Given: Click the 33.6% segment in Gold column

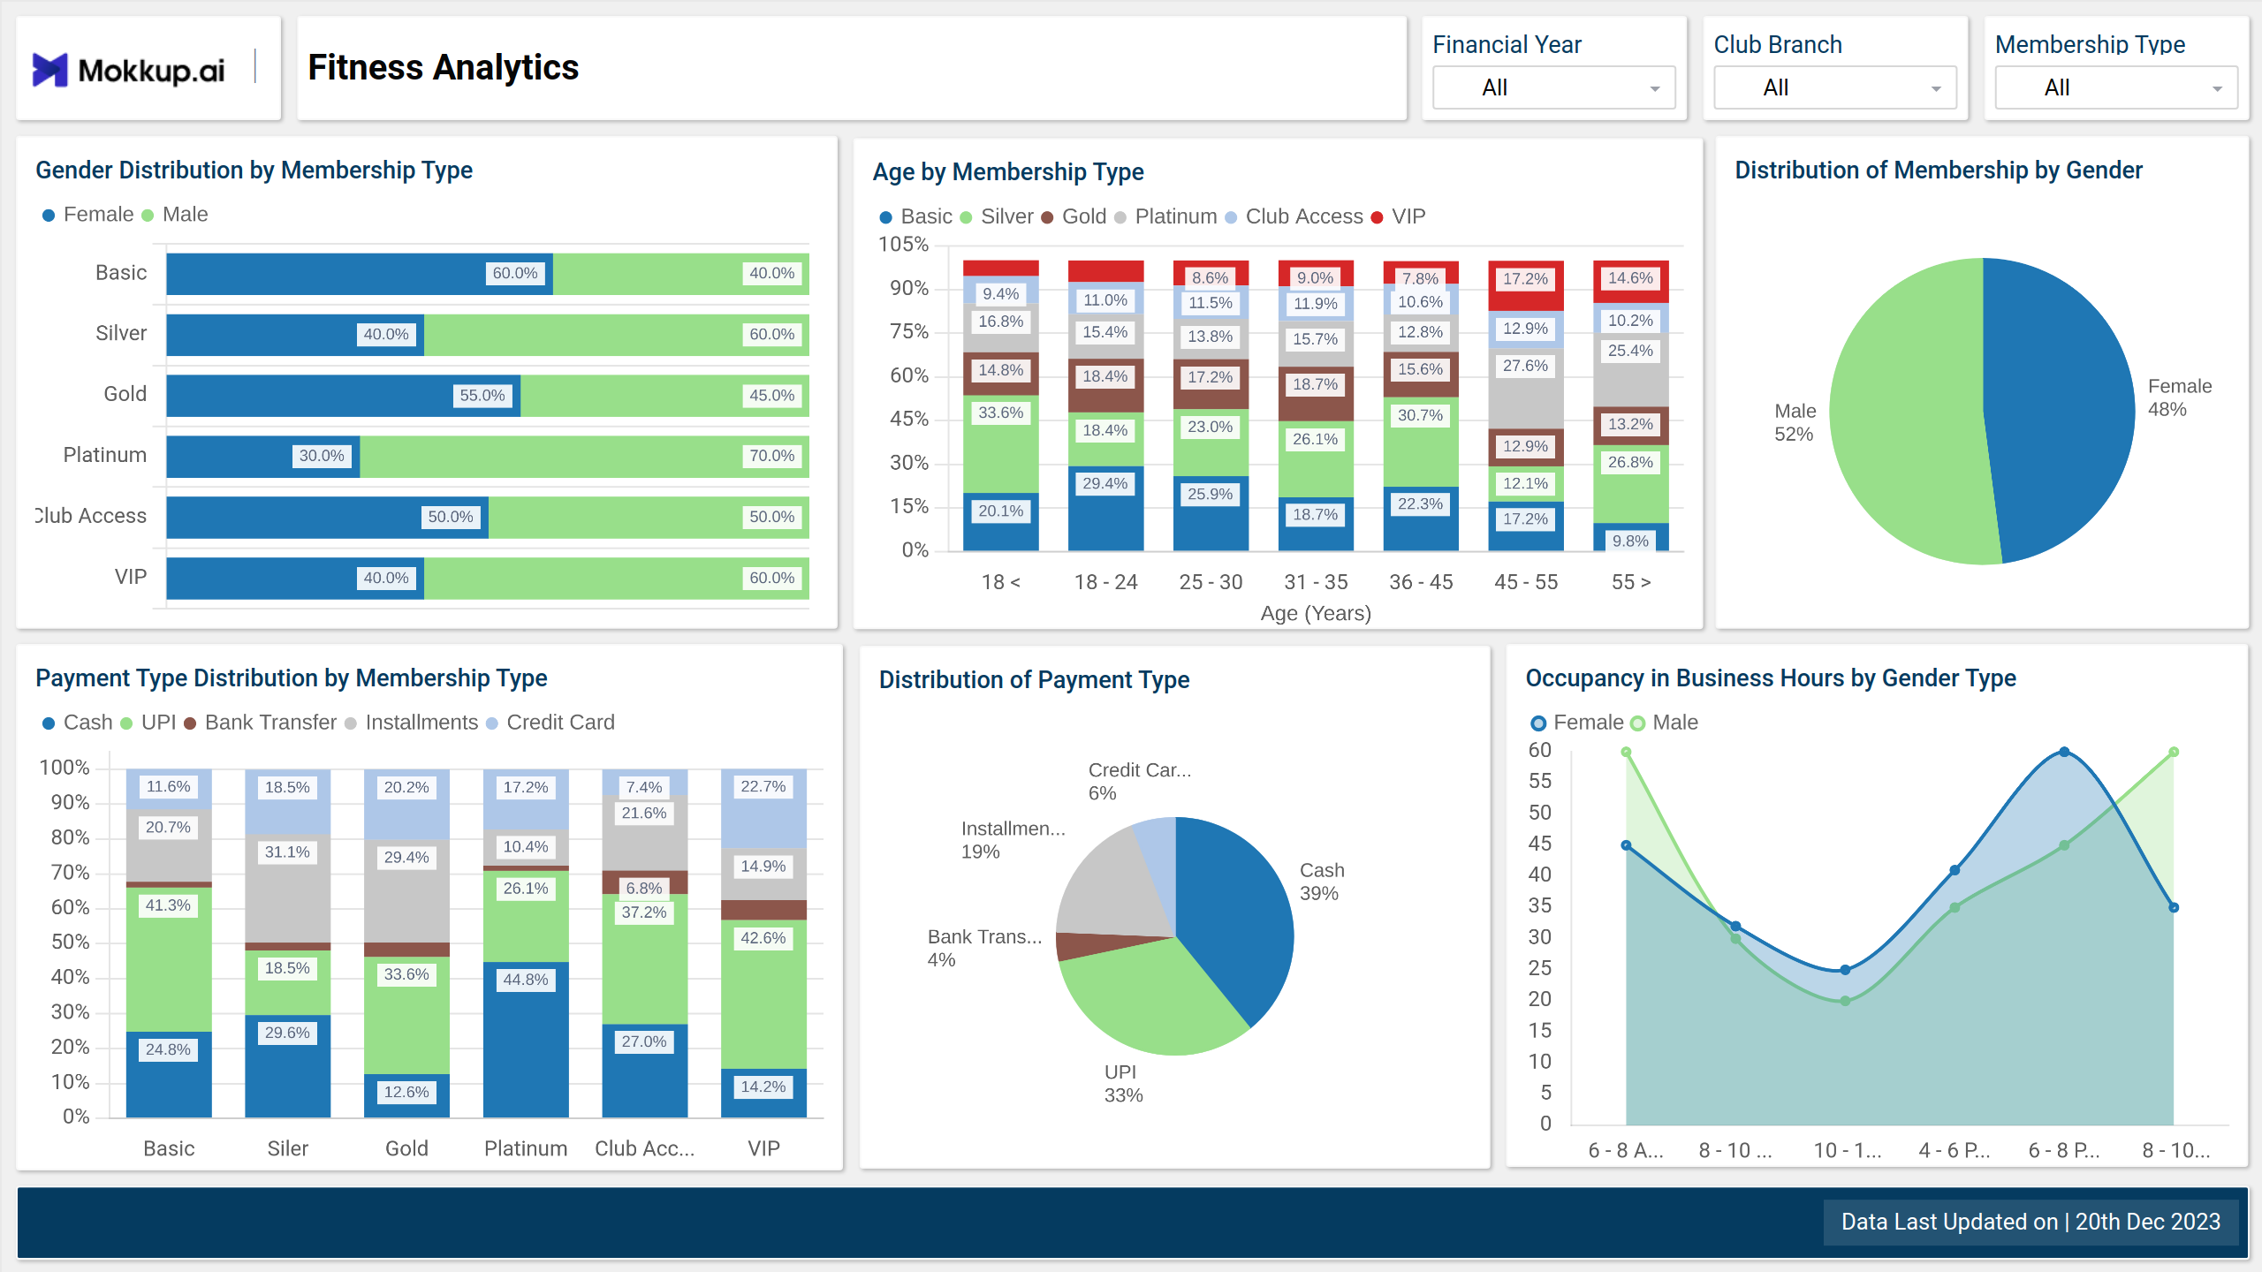Looking at the screenshot, I should point(406,1016).
